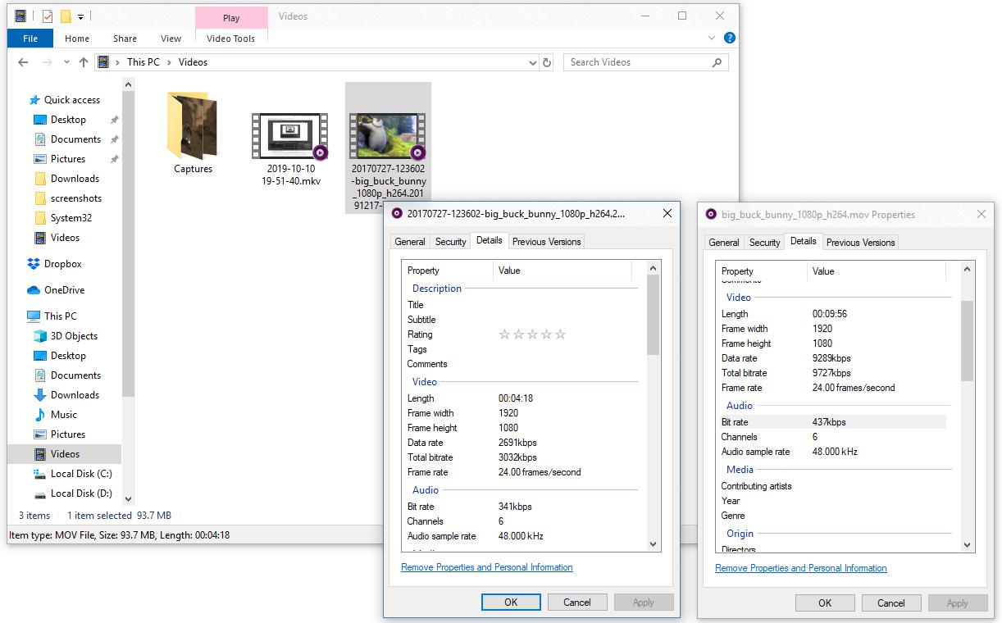1002x623 pixels.
Task: Open the Security tab in the 20170727 properties dialog
Action: pos(450,242)
